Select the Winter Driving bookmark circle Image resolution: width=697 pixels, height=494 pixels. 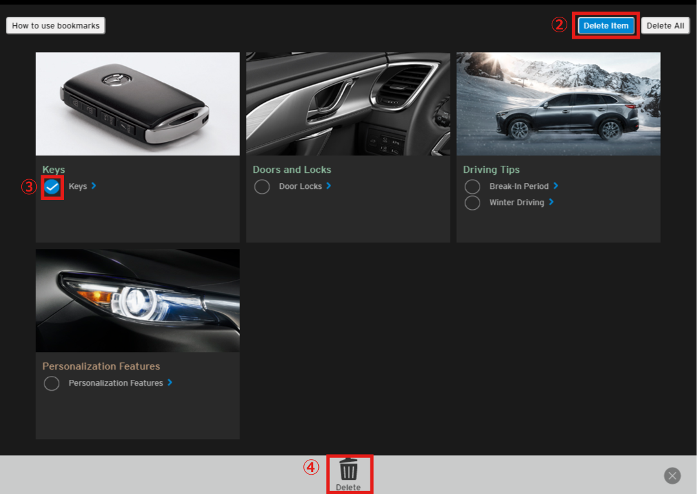pyautogui.click(x=472, y=203)
